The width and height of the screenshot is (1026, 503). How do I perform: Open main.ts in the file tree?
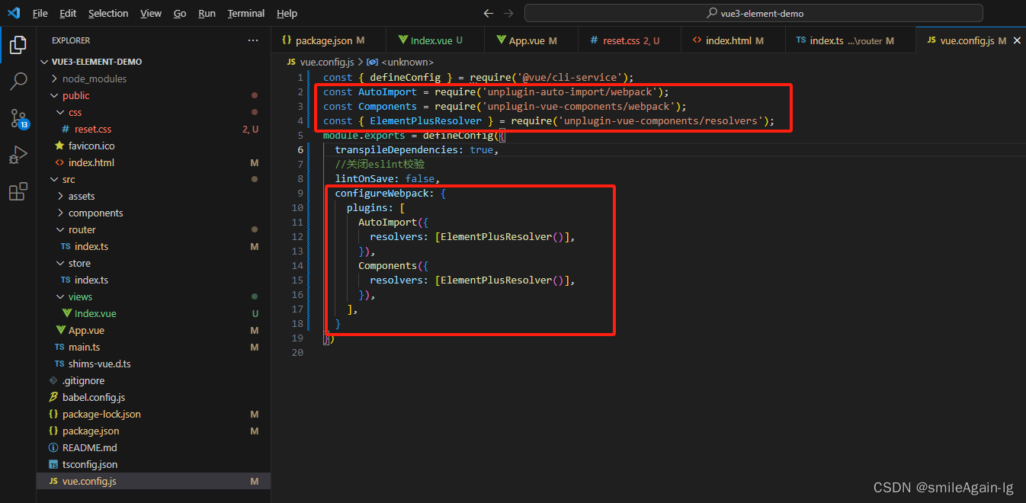click(84, 347)
